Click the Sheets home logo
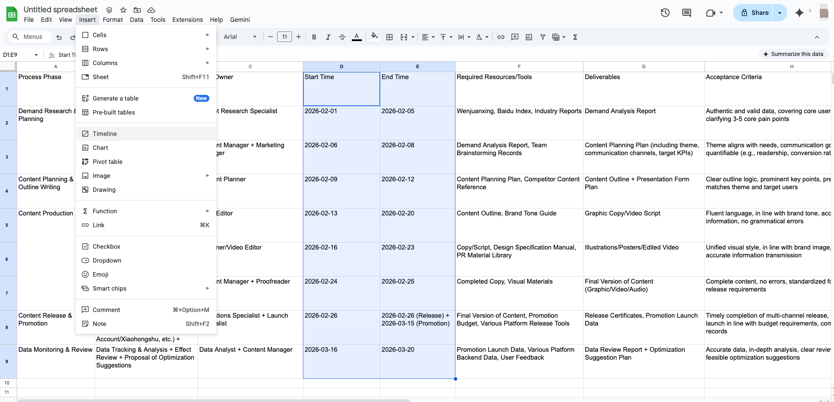The height and width of the screenshot is (402, 834). [12, 14]
